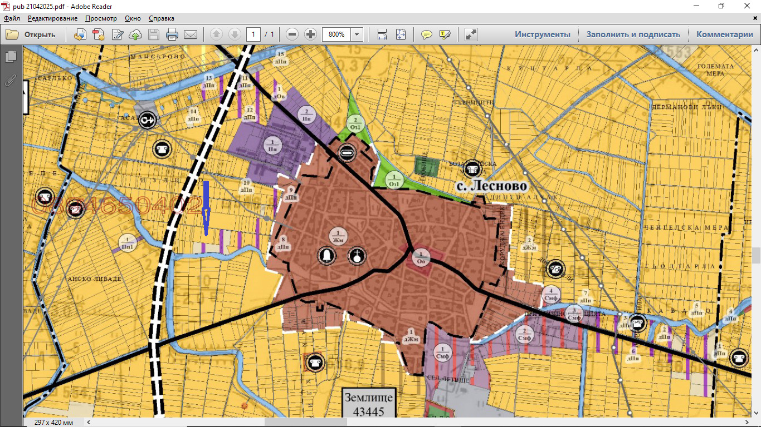
Task: Add a sticky note comment
Action: point(426,34)
